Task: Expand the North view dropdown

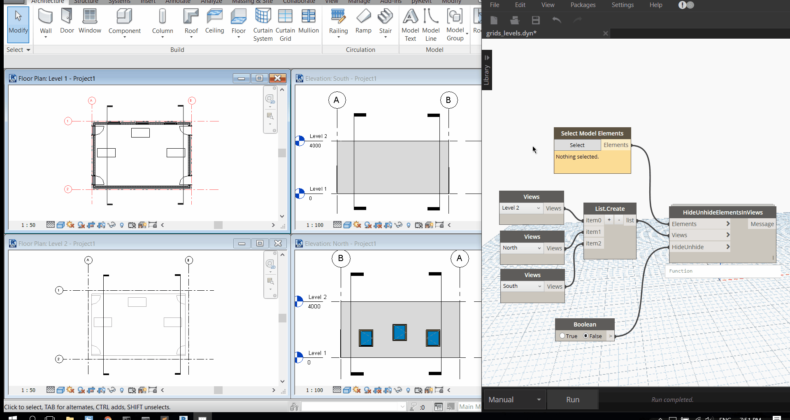Action: pos(522,248)
